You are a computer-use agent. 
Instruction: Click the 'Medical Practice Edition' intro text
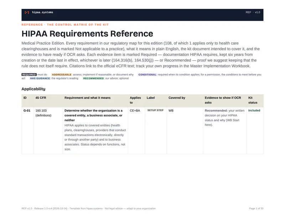(43, 43)
